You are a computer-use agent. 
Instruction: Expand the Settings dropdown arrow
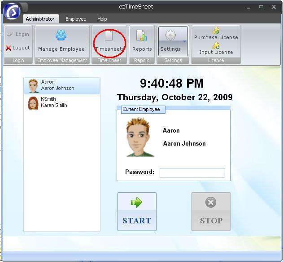pos(184,42)
